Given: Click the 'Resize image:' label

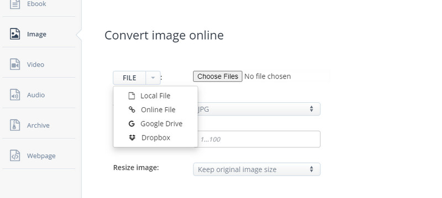Looking at the screenshot, I should pos(136,168).
